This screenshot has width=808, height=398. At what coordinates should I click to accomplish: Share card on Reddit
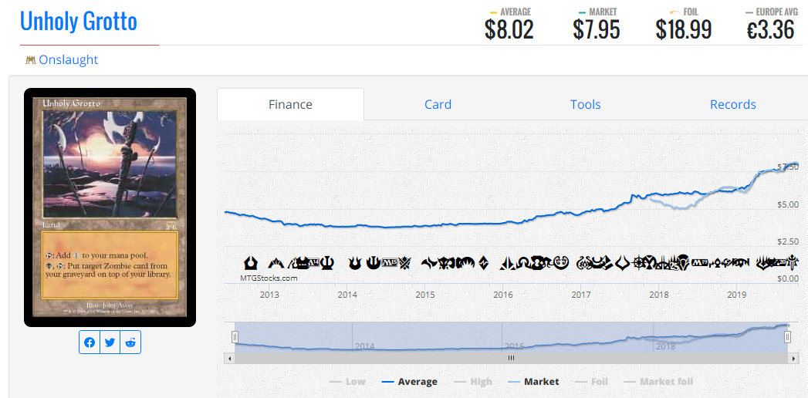130,342
